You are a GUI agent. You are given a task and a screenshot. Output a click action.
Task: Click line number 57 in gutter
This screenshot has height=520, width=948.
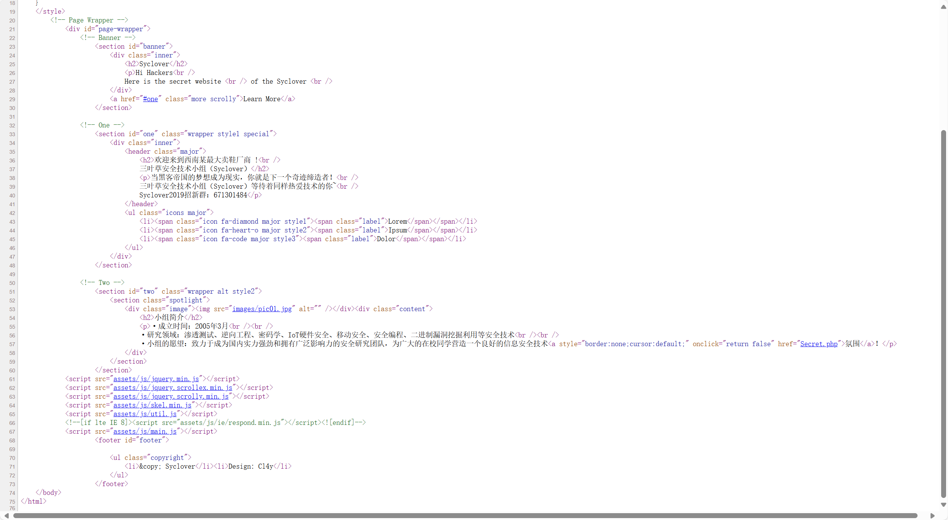[12, 344]
